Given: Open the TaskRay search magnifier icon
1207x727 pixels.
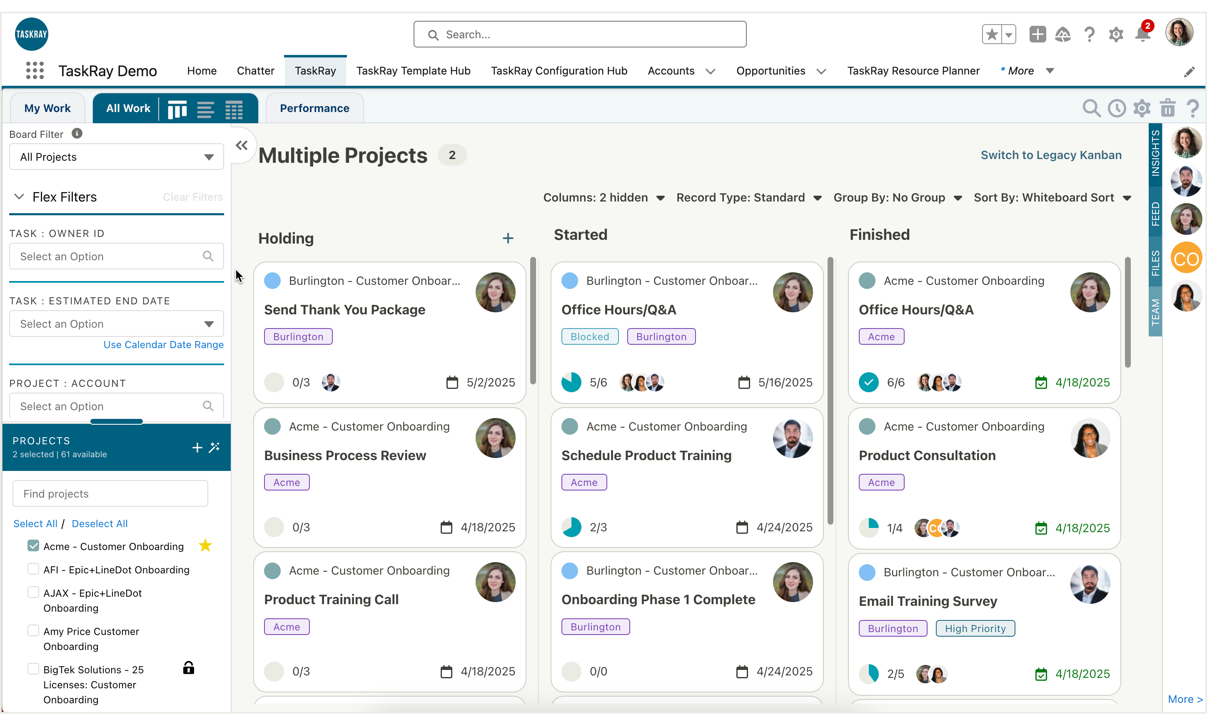Looking at the screenshot, I should [1091, 108].
